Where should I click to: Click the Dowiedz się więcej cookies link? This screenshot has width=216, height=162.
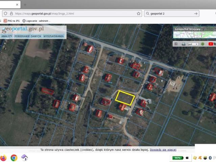pyautogui.click(x=163, y=150)
